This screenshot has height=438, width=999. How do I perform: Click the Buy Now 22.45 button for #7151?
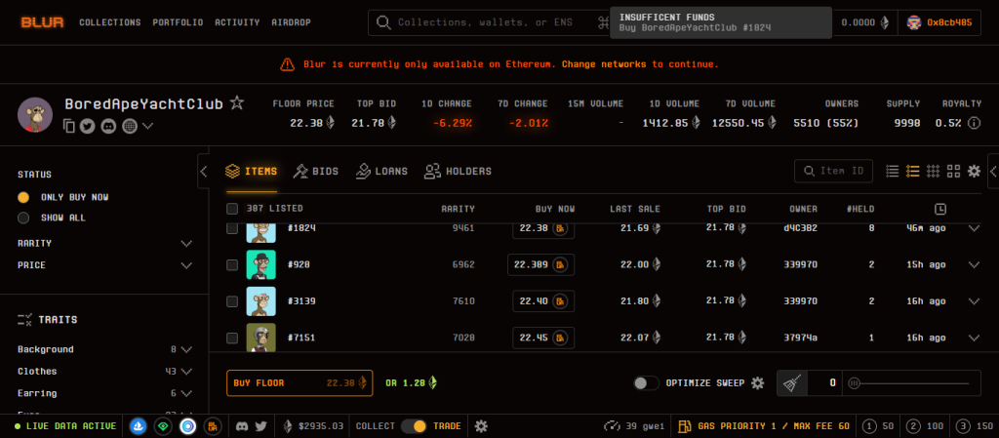click(x=543, y=338)
